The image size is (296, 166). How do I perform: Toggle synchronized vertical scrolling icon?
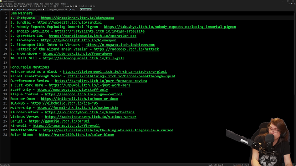pyautogui.click(x=49, y=6)
